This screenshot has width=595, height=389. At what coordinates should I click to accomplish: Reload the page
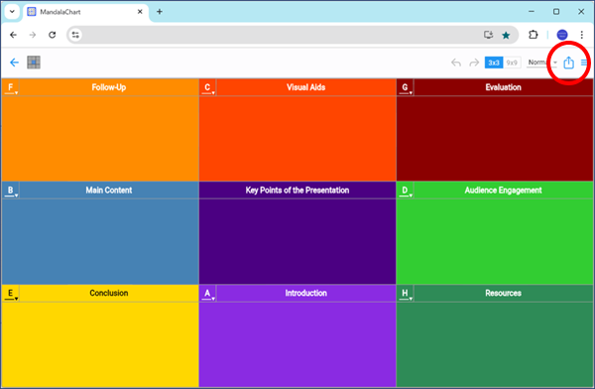[52, 35]
